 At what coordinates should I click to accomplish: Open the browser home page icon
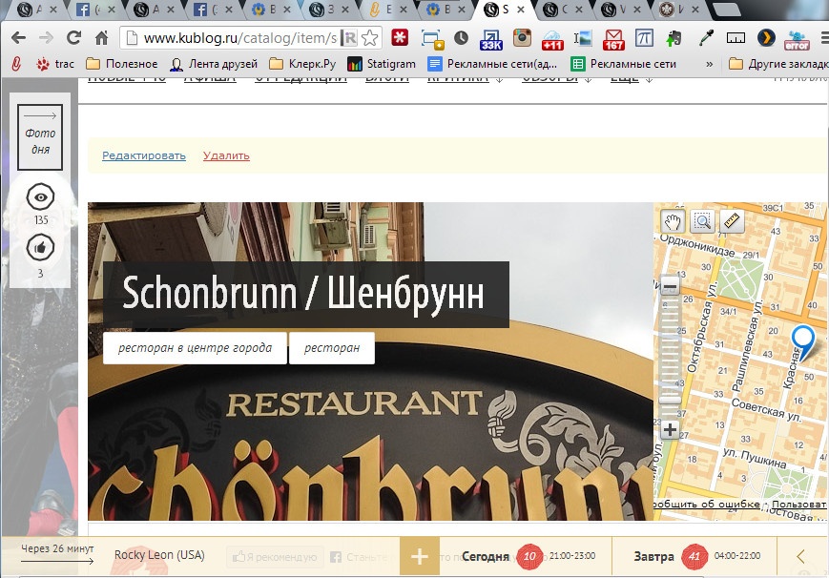101,37
